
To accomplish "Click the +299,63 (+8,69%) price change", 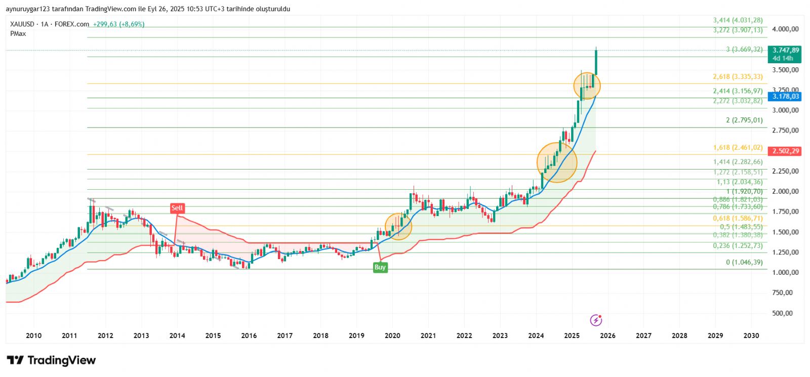I will pyautogui.click(x=118, y=24).
